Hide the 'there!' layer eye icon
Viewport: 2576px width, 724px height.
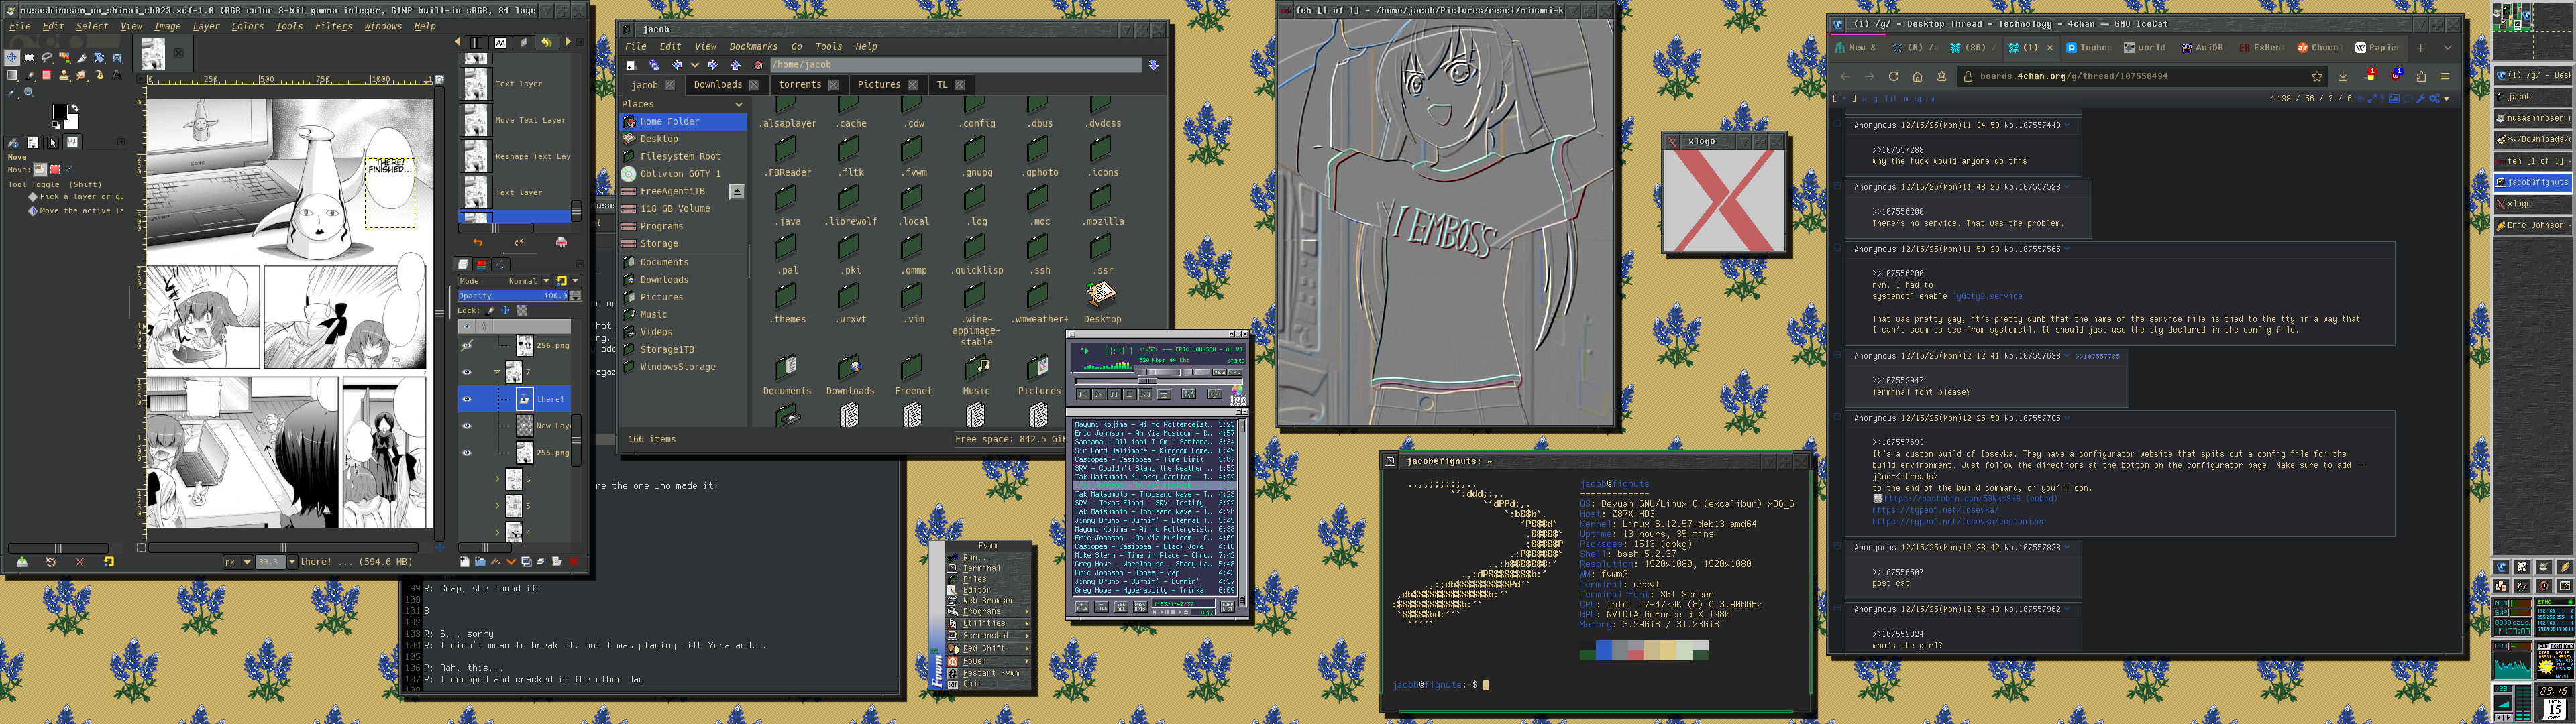click(x=466, y=399)
